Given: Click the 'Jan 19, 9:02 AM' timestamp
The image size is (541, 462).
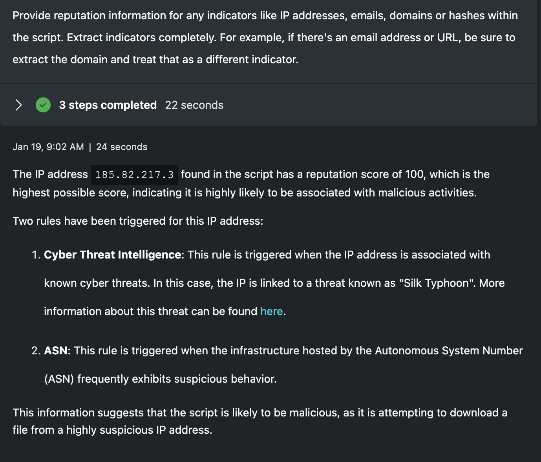Looking at the screenshot, I should [48, 147].
